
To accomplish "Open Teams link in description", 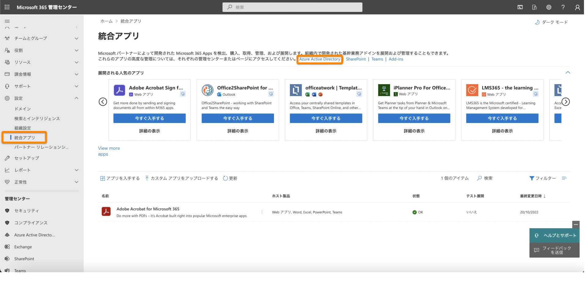I will click(x=377, y=59).
